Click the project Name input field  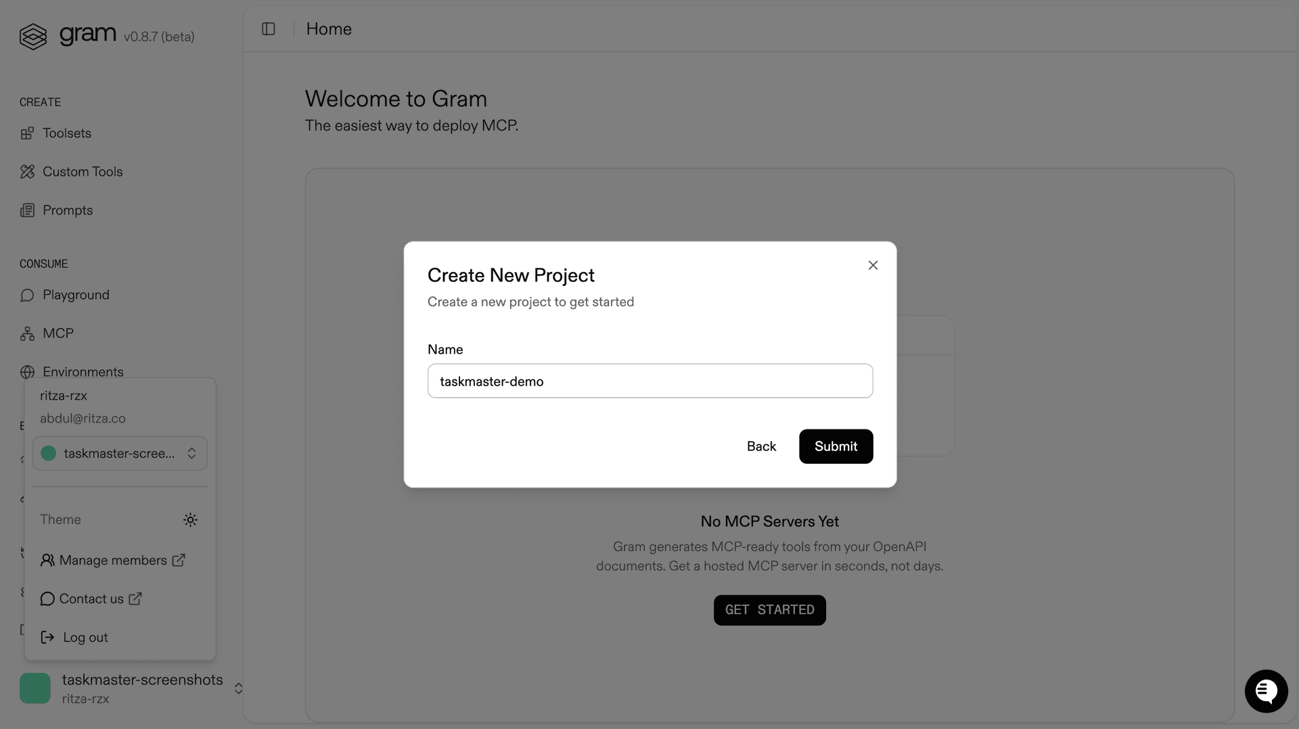coord(649,381)
